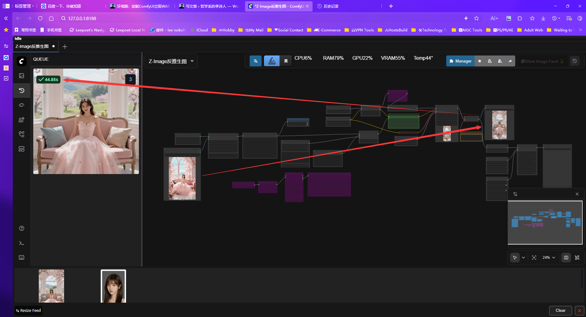Open the 24% zoom level dropdown
The width and height of the screenshot is (586, 317).
(549, 258)
